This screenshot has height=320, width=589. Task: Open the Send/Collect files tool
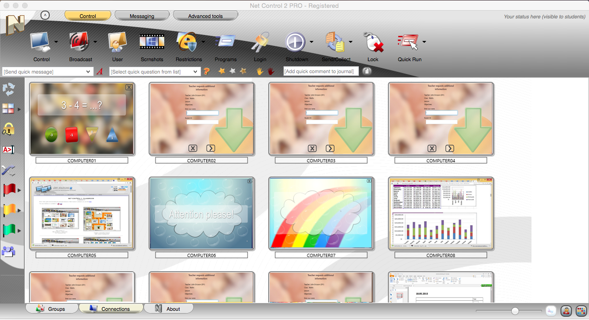click(x=335, y=42)
